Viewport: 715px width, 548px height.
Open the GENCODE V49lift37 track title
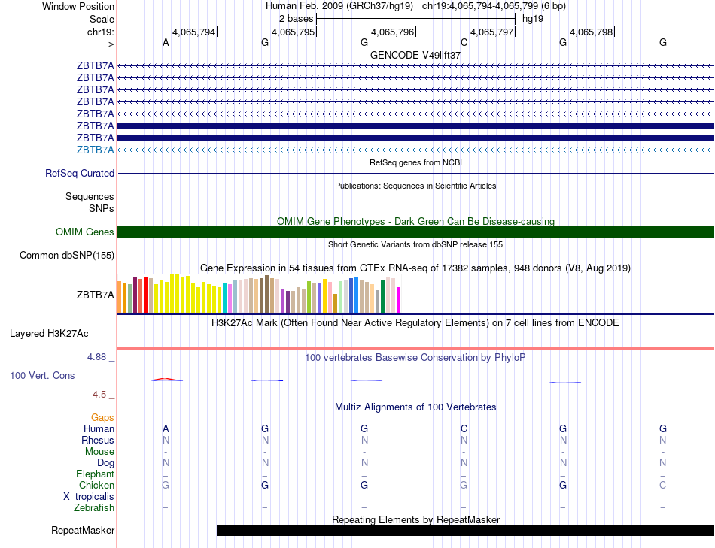click(415, 55)
